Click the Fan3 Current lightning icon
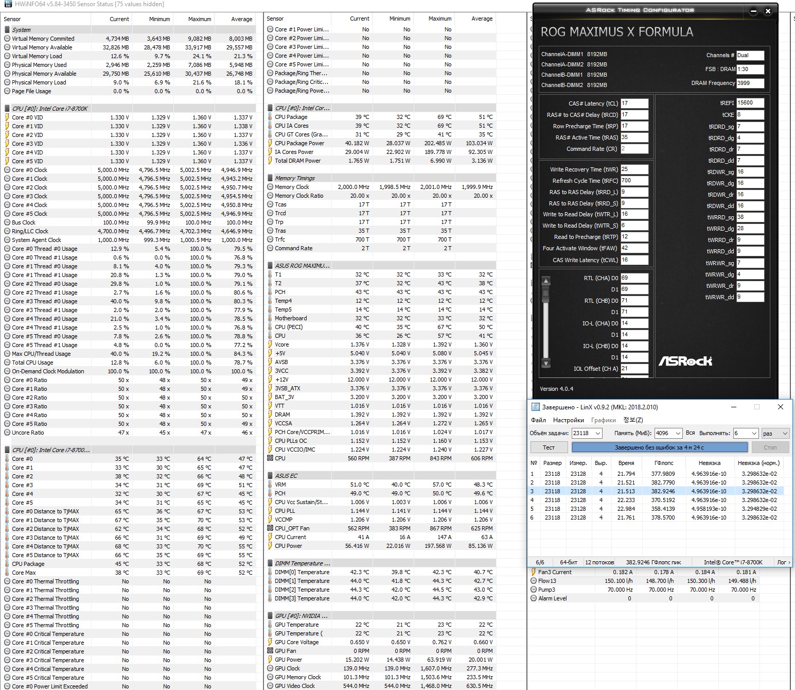795x690 pixels. click(534, 572)
